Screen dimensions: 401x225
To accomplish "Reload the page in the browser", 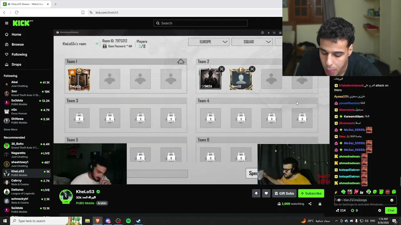I will 17,12.
